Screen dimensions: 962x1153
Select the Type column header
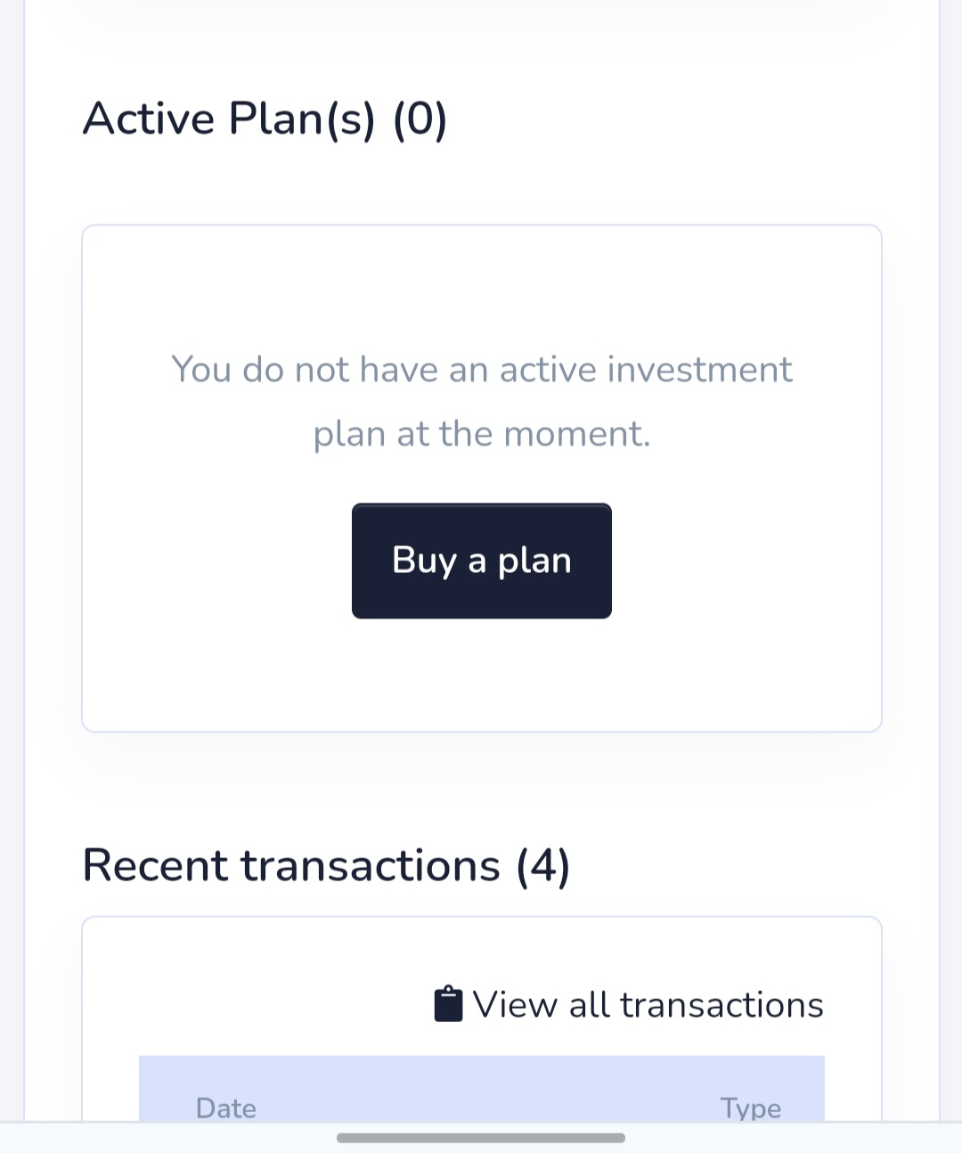click(750, 1108)
